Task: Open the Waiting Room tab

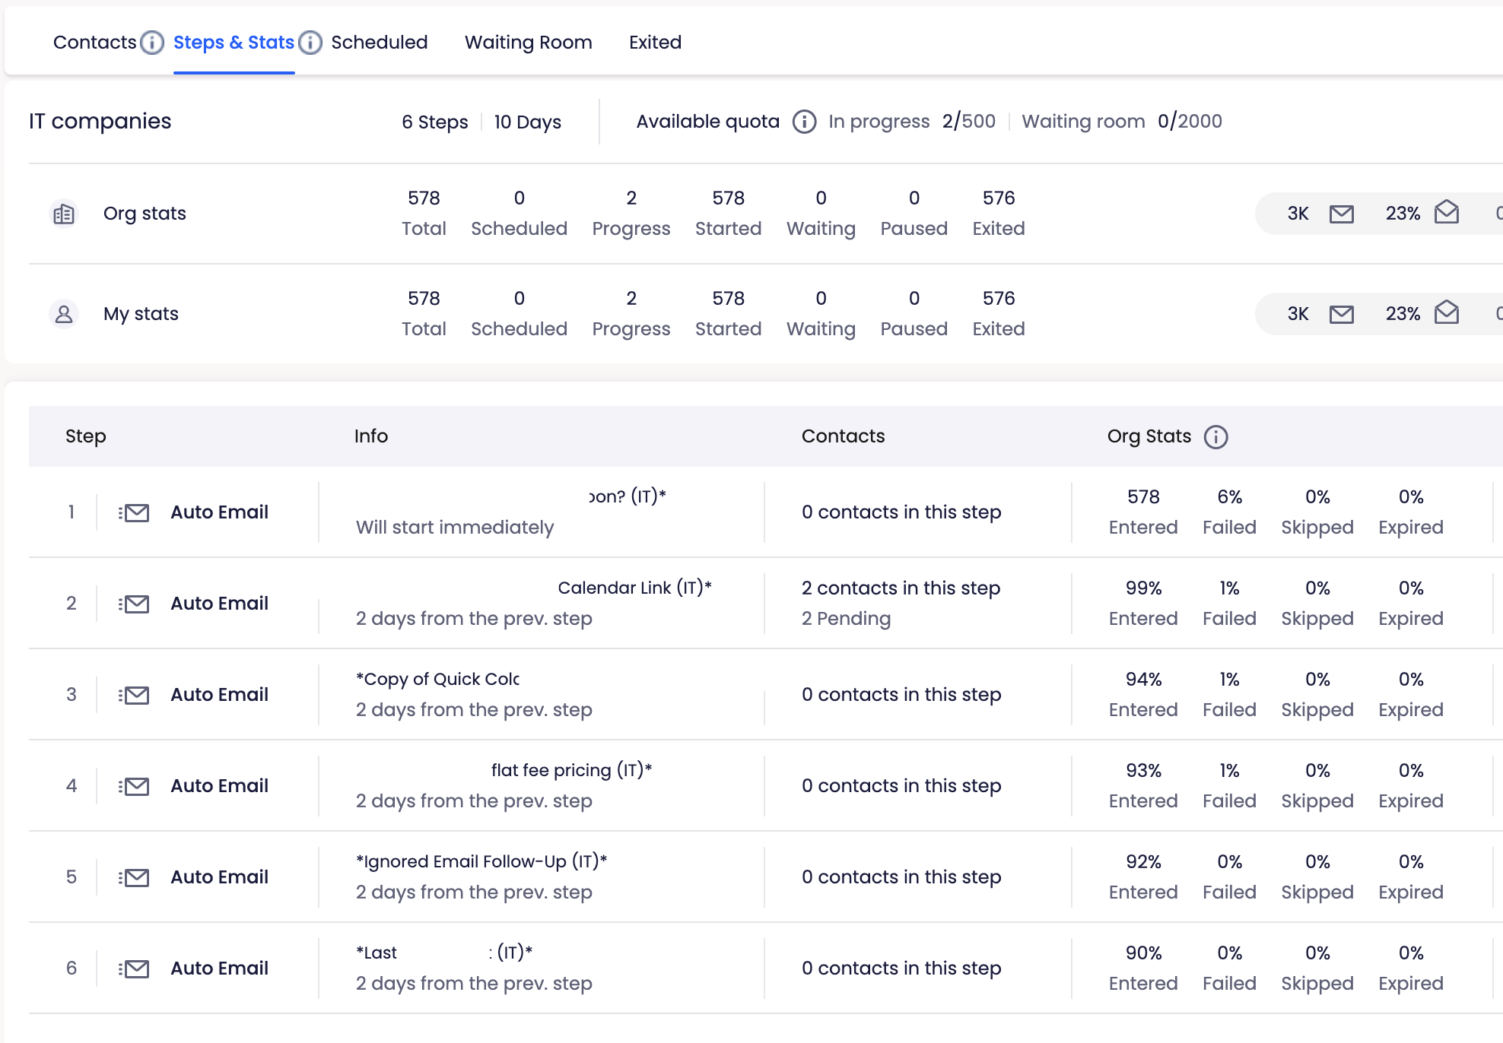Action: coord(528,43)
